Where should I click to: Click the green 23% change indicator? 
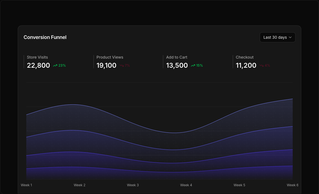point(62,65)
